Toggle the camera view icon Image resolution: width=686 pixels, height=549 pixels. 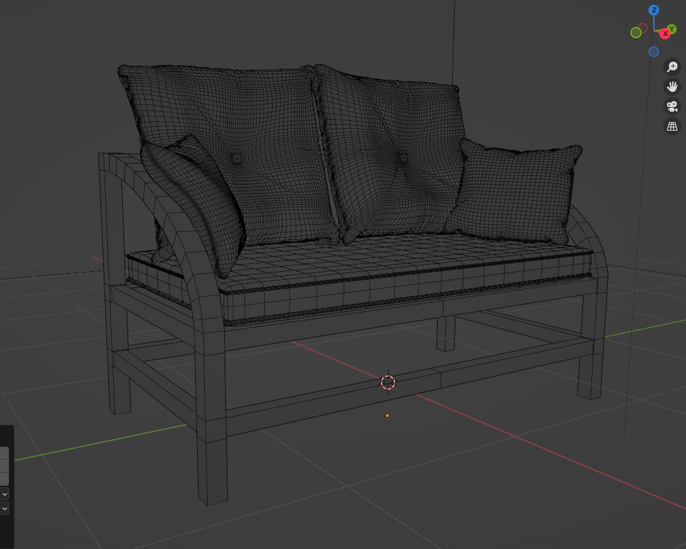point(672,106)
